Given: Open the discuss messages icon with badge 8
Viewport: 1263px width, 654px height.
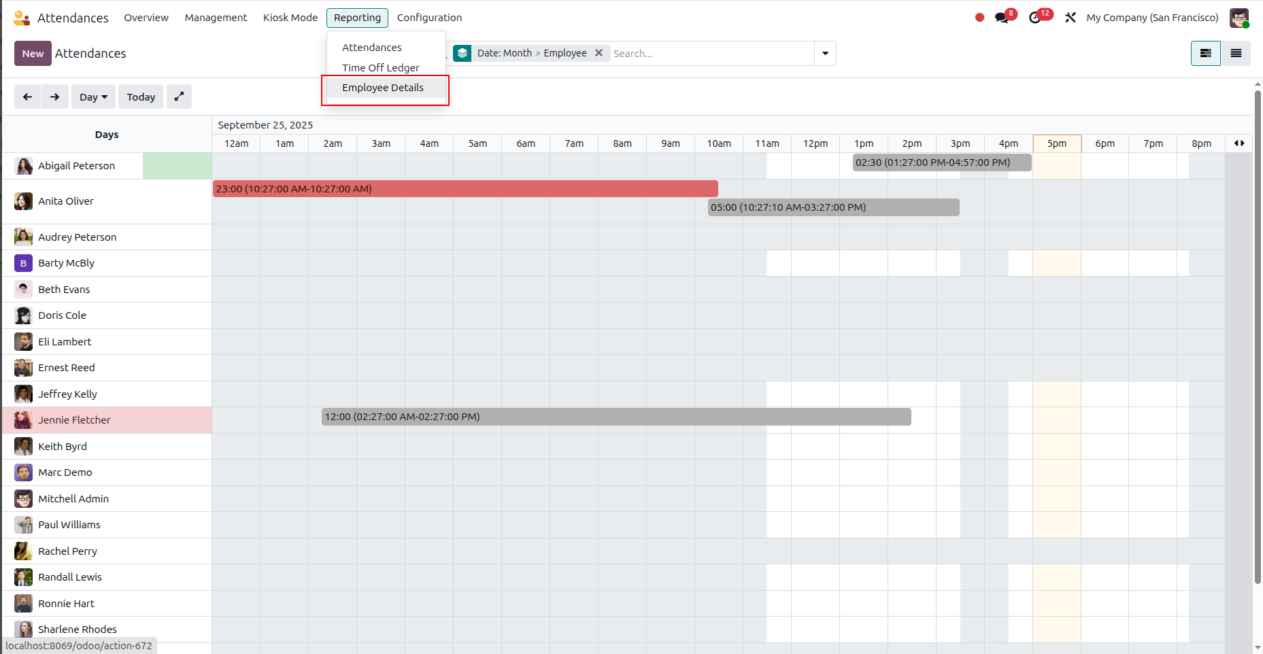Looking at the screenshot, I should [1002, 18].
